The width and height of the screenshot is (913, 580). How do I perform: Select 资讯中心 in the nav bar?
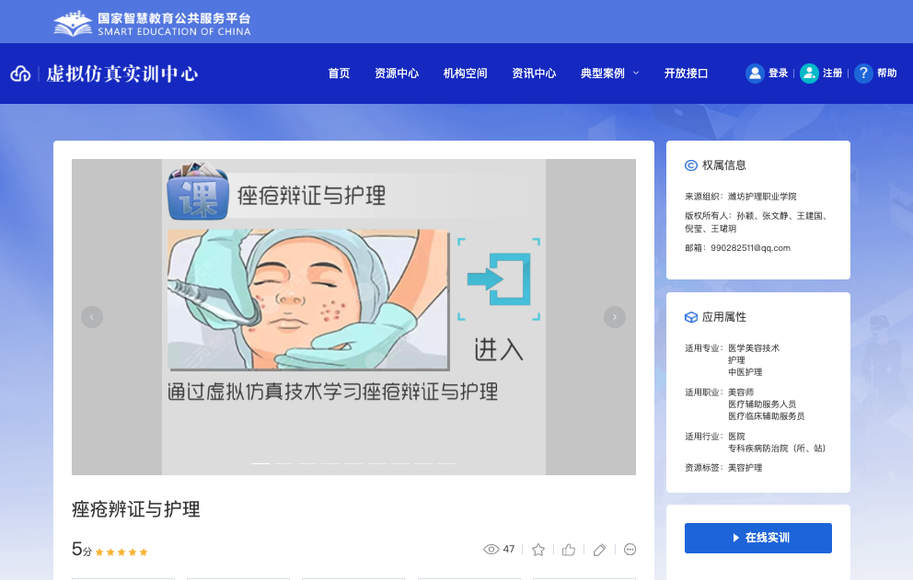tap(534, 74)
